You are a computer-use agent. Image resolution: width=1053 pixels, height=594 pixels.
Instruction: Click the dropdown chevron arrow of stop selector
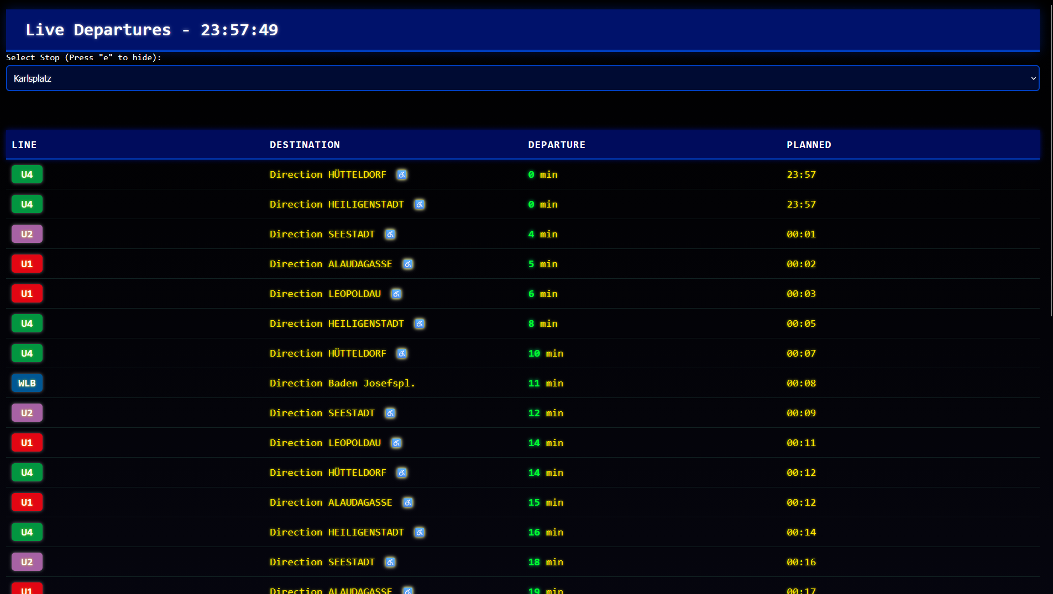point(1033,78)
